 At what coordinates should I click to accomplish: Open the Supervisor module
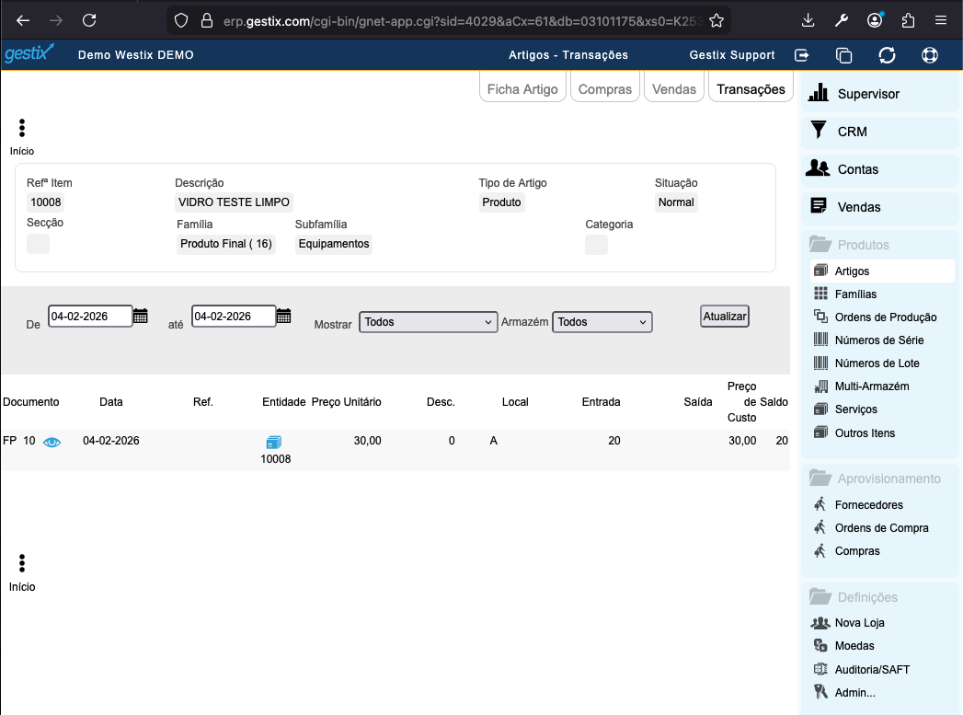tap(867, 94)
